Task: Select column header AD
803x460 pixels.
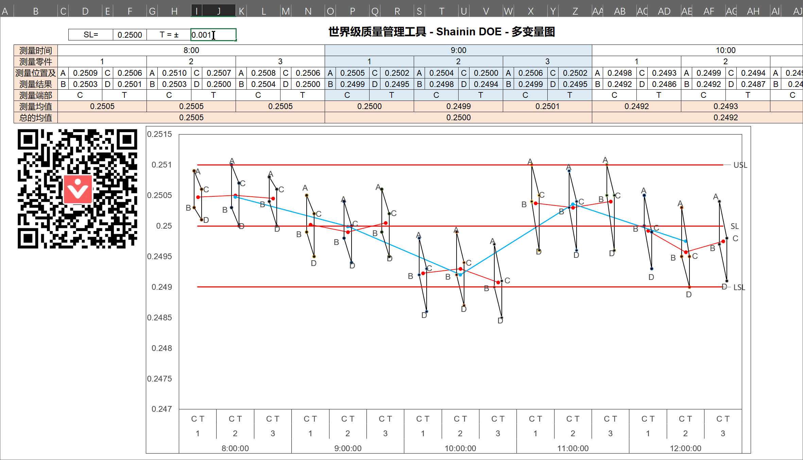Action: point(664,11)
